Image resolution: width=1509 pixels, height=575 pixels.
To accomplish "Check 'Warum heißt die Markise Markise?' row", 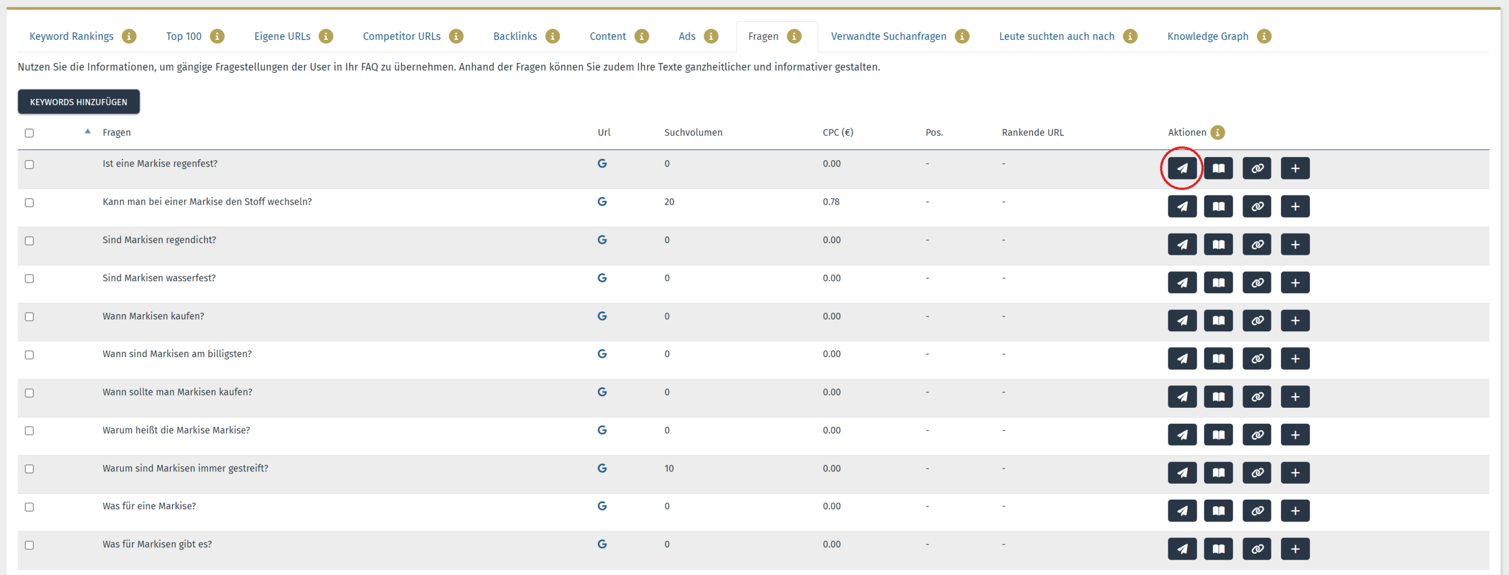I will tap(29, 431).
